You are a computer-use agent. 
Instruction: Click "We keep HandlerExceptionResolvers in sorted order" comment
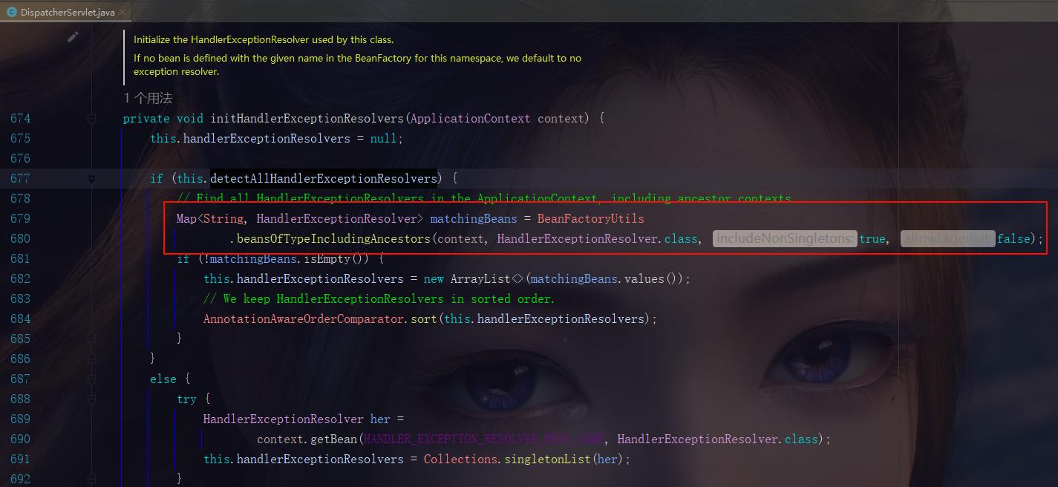[x=379, y=298]
